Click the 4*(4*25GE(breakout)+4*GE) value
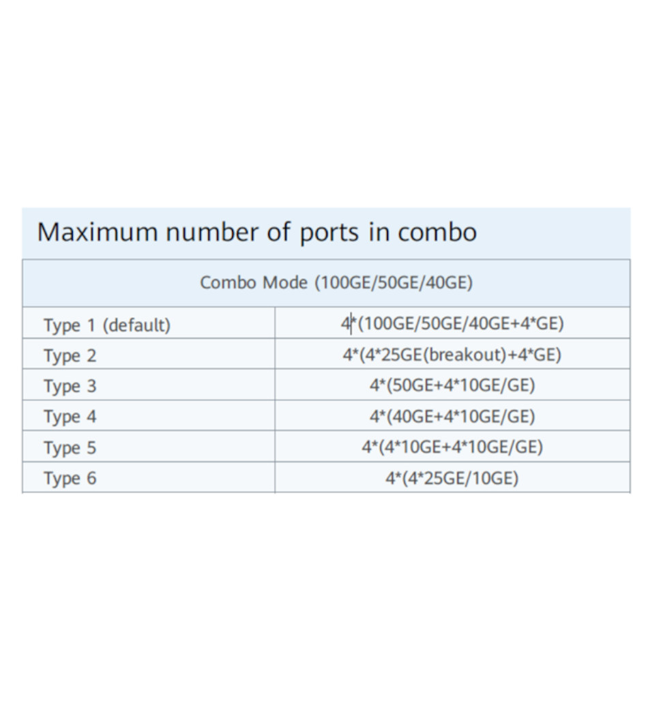648x716 pixels. [x=452, y=355]
